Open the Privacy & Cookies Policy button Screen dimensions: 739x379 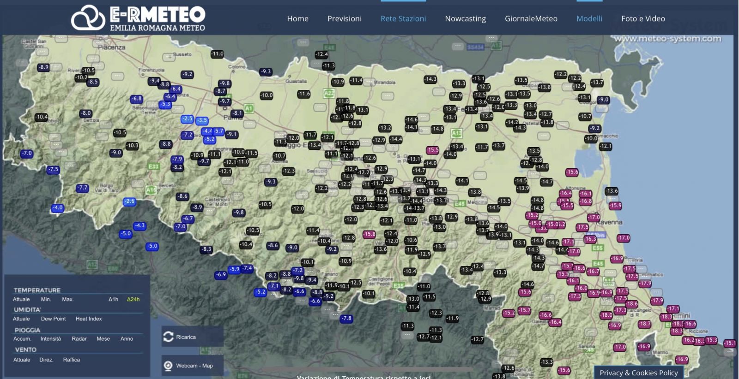coord(638,373)
